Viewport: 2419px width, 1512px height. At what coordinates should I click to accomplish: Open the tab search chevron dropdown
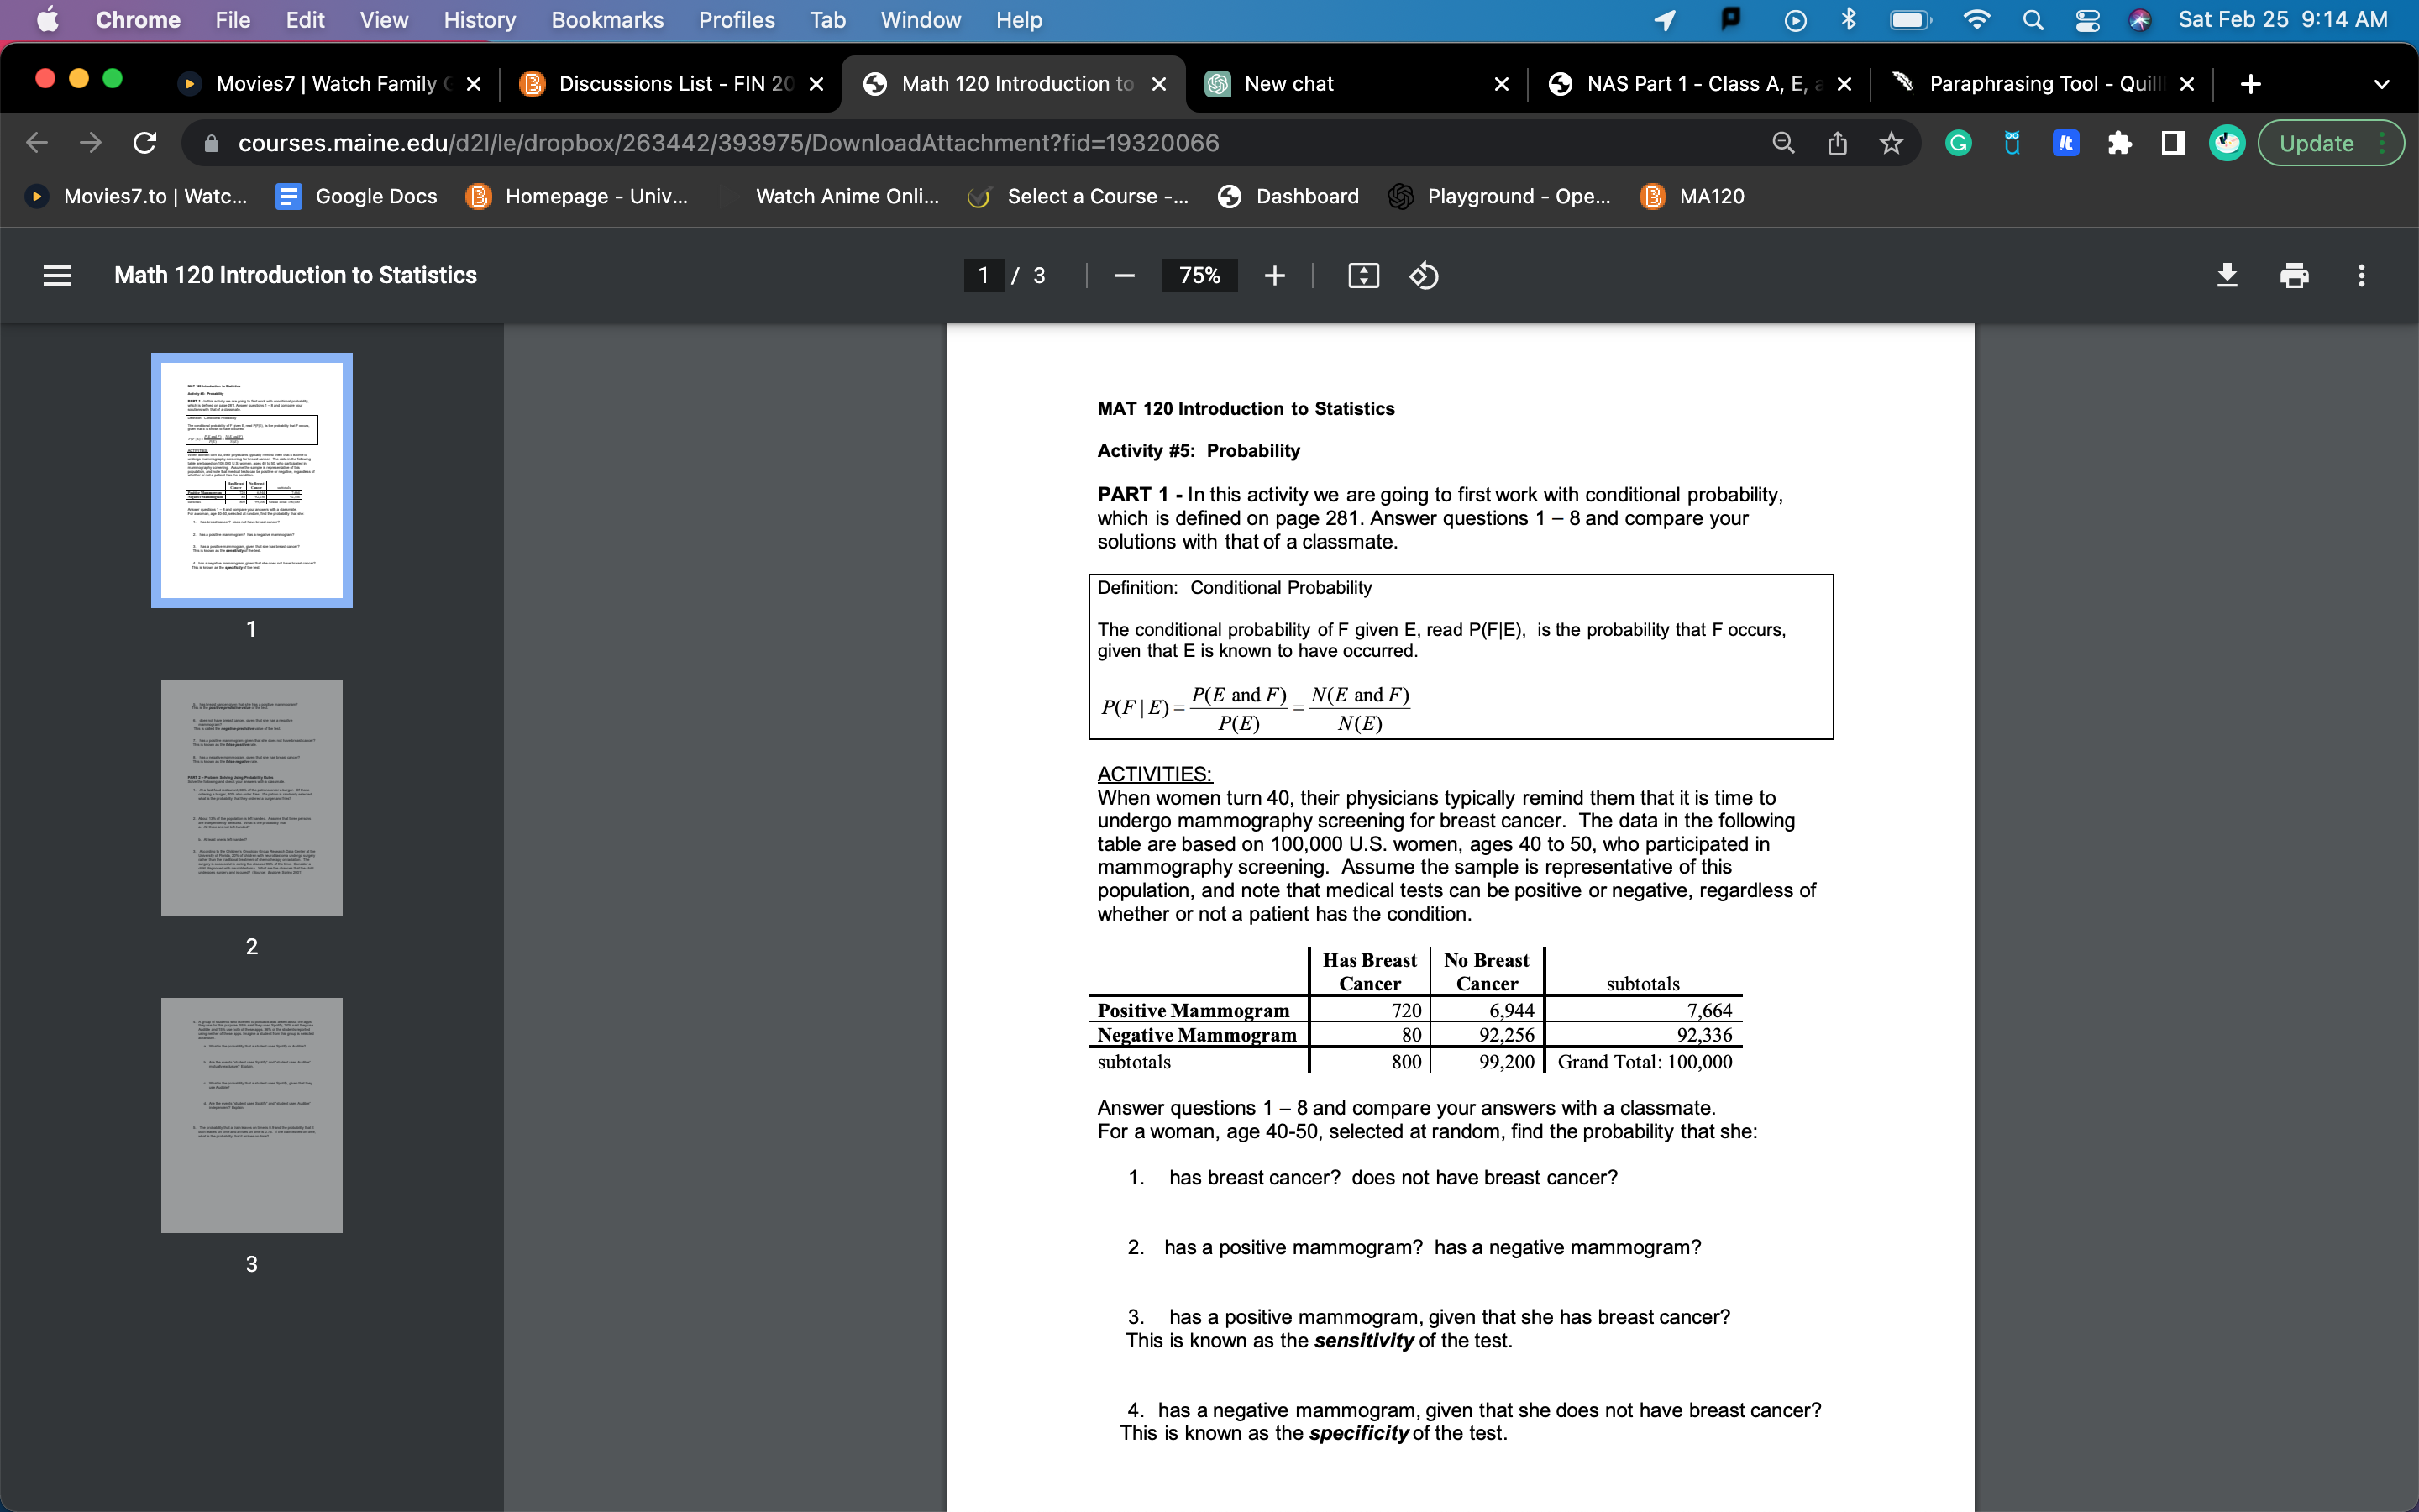(x=2382, y=84)
